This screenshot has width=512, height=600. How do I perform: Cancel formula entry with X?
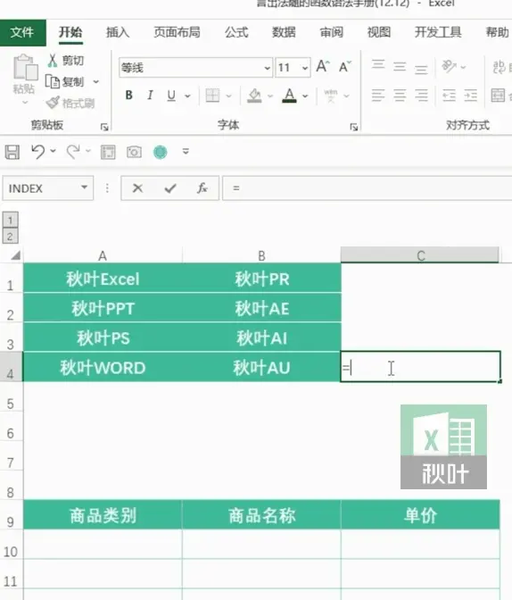point(137,187)
